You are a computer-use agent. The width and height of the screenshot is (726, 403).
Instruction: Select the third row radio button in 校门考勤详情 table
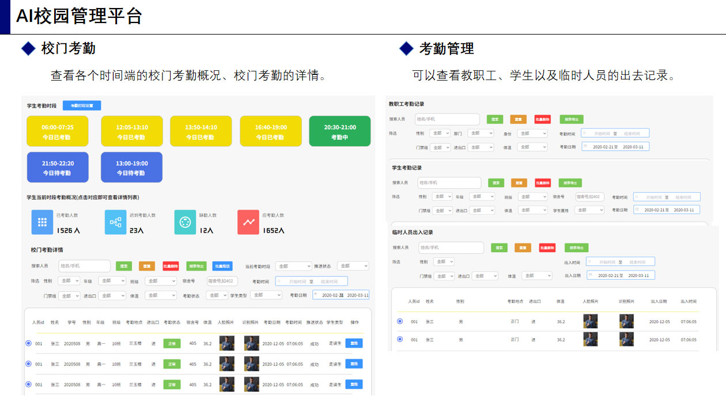coord(28,384)
